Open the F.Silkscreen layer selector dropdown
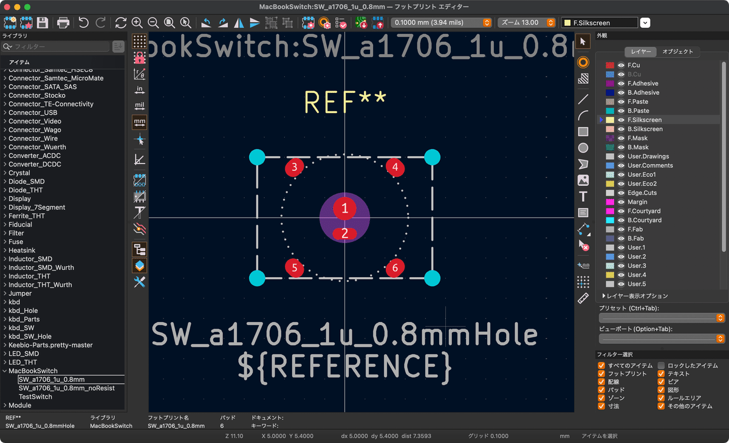The width and height of the screenshot is (729, 443). click(x=645, y=22)
